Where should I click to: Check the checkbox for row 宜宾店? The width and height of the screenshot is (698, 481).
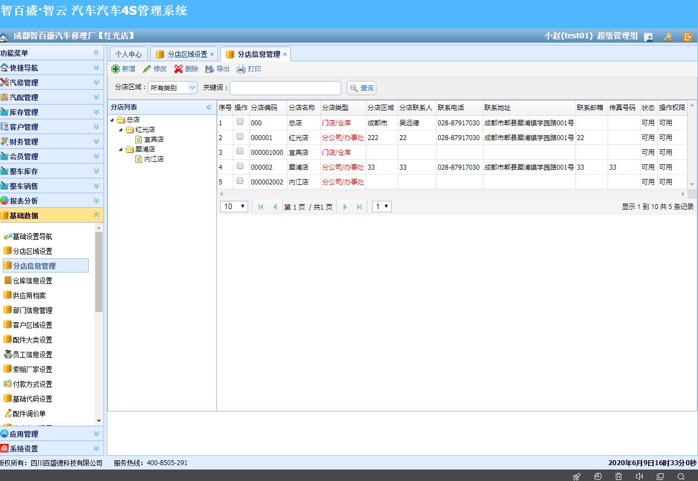240,152
